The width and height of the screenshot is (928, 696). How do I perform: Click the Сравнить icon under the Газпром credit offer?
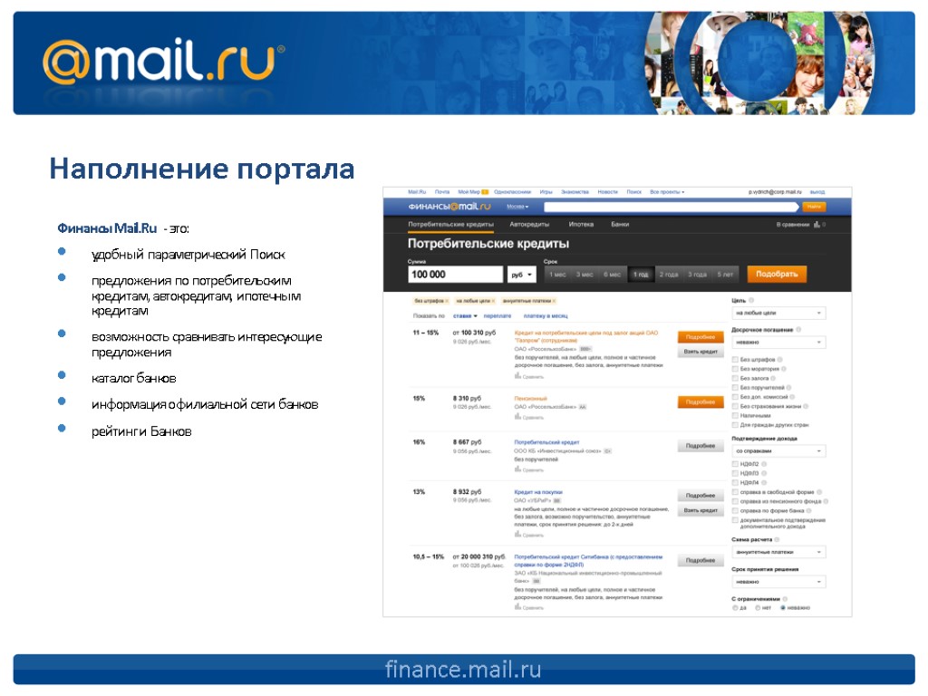pos(517,376)
